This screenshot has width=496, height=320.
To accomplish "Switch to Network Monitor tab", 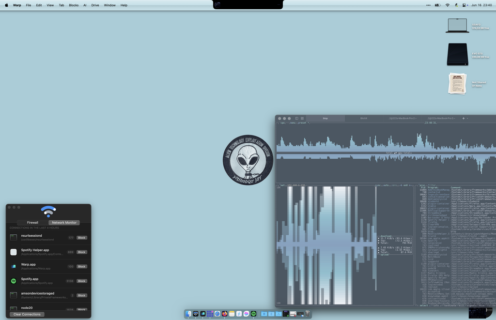I will point(64,223).
